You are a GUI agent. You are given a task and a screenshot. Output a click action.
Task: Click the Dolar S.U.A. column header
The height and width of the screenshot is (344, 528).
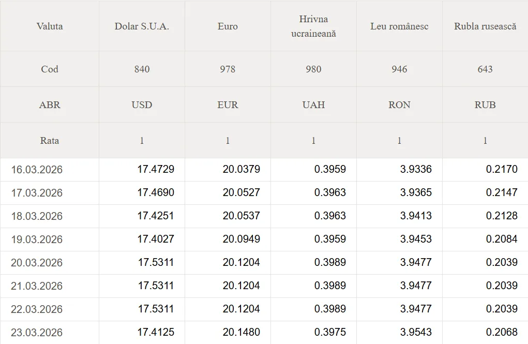[x=142, y=26]
